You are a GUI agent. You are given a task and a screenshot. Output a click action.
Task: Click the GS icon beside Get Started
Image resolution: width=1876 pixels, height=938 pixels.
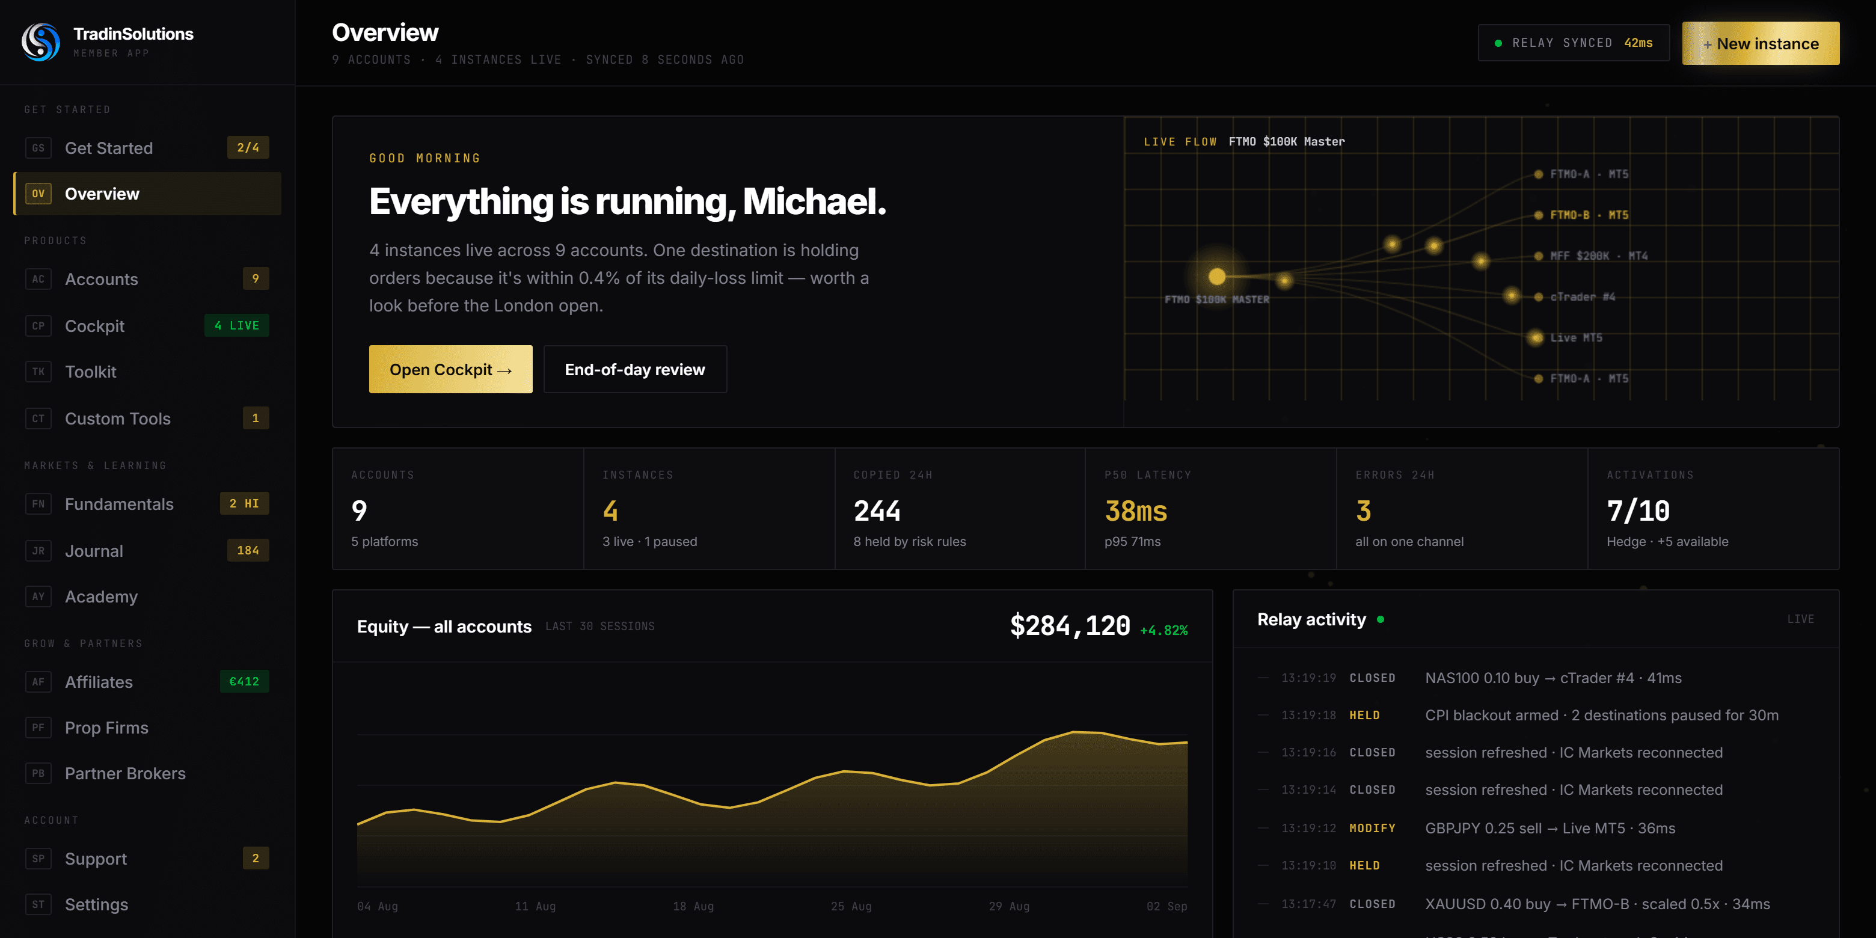pos(38,148)
